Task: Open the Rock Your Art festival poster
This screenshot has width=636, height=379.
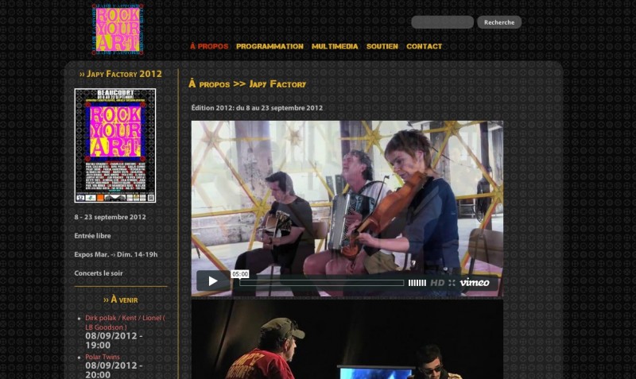Action: click(x=115, y=145)
